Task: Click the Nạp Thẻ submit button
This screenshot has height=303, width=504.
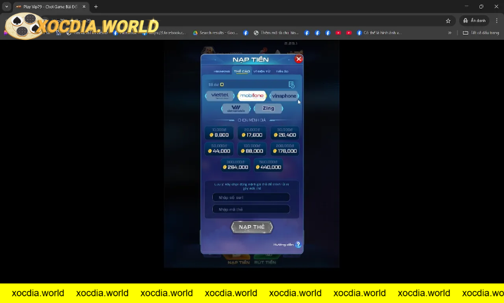Action: [252, 227]
